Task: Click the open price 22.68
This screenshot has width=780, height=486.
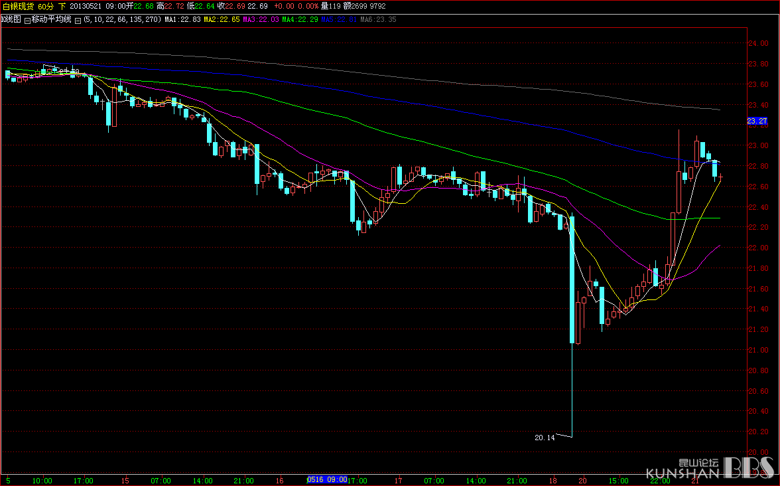Action: (144, 6)
